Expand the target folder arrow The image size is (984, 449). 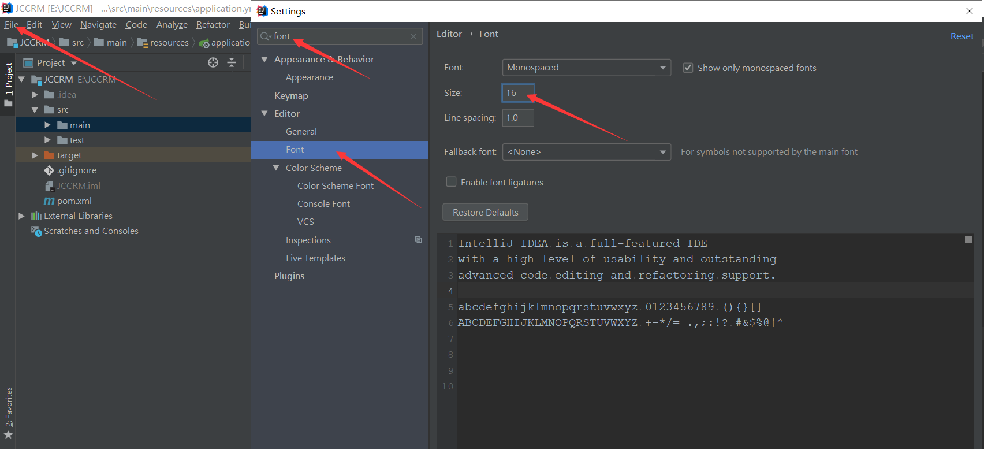(35, 155)
